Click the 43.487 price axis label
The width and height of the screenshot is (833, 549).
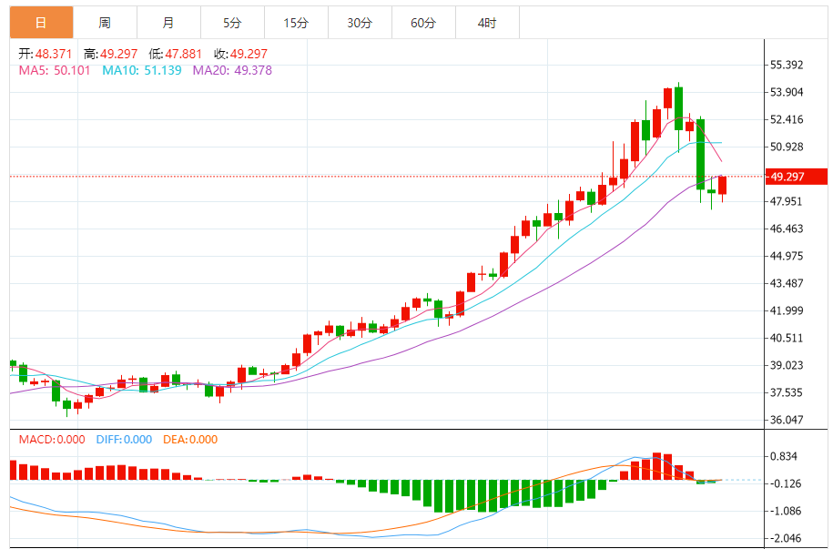[787, 283]
